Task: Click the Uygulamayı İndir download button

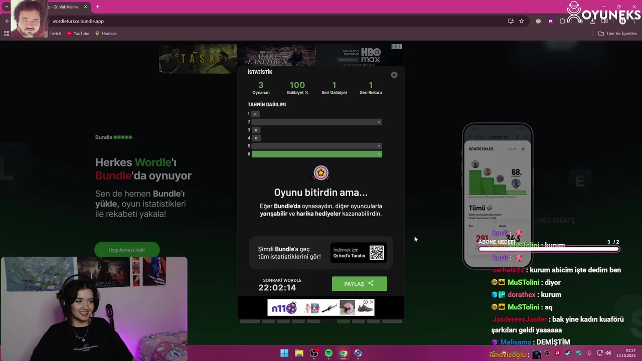Action: (127, 250)
